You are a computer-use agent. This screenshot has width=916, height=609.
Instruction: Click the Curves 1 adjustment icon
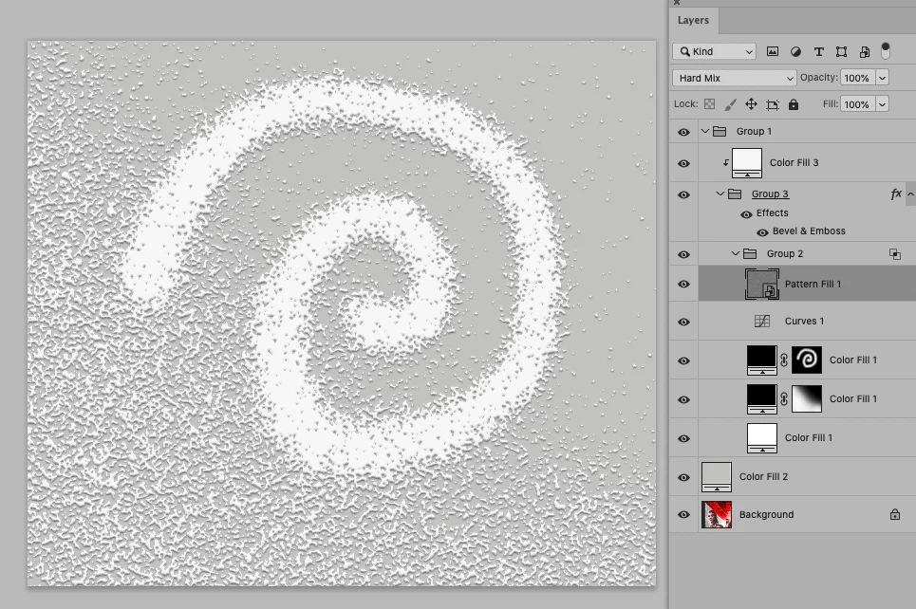coord(762,322)
